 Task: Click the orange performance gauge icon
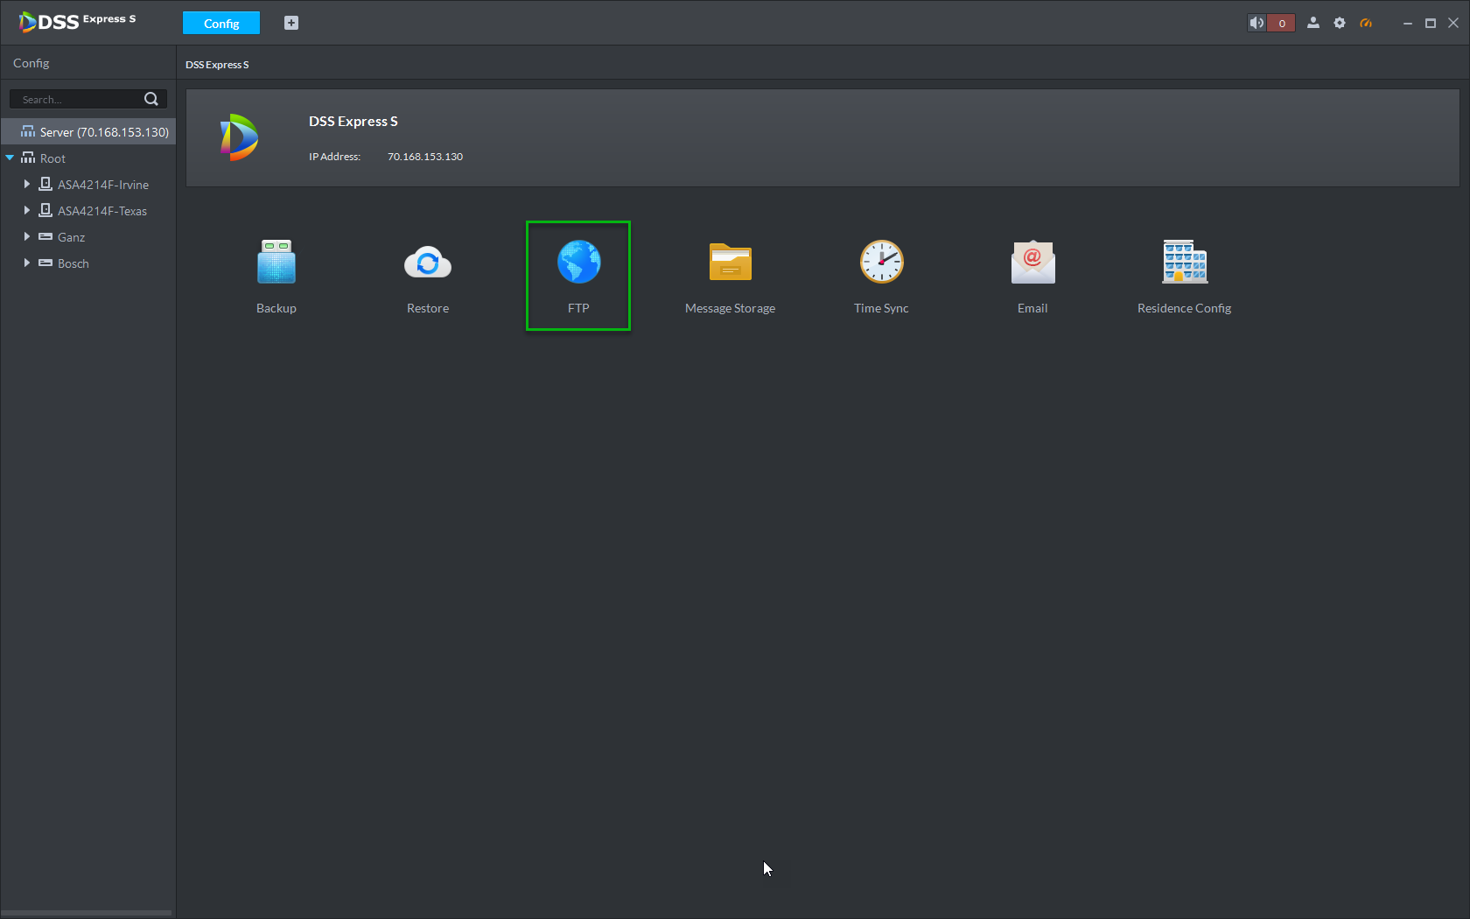1365,23
